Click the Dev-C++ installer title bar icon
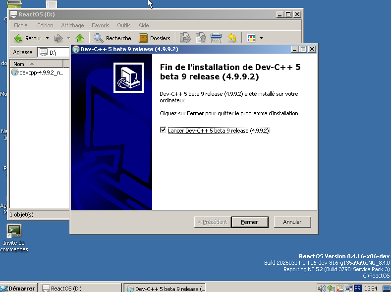This screenshot has height=292, width=391. pos(75,49)
